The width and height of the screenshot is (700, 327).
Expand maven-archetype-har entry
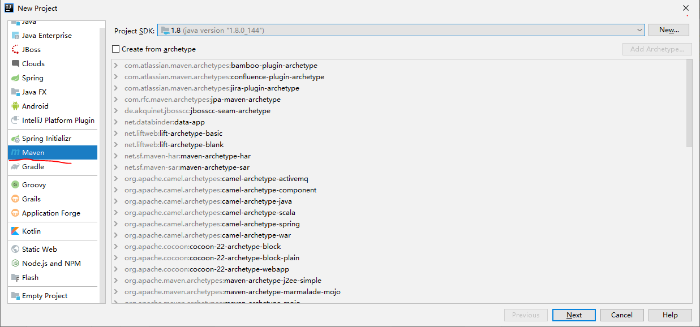click(116, 156)
